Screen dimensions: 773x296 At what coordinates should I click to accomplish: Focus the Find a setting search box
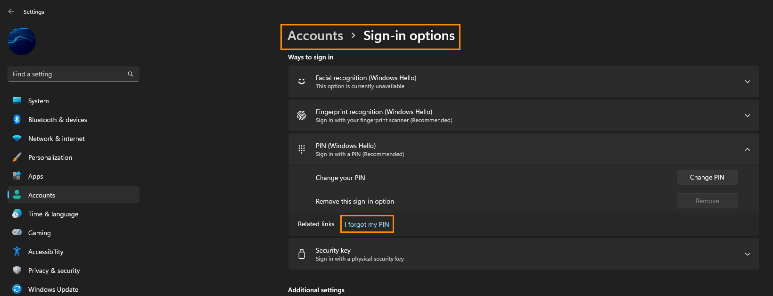tap(74, 74)
